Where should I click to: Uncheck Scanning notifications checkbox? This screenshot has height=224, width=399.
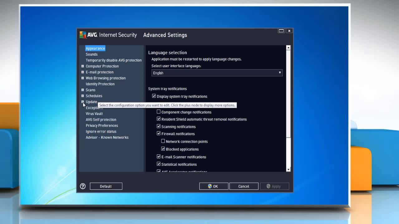pos(159,126)
